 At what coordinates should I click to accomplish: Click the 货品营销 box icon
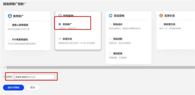point(110,16)
